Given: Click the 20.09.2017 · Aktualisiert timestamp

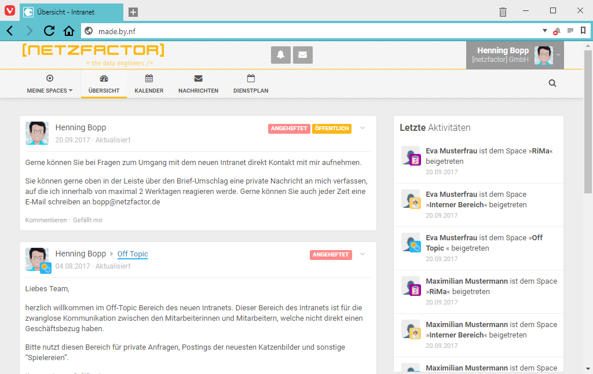Looking at the screenshot, I should pyautogui.click(x=93, y=140).
